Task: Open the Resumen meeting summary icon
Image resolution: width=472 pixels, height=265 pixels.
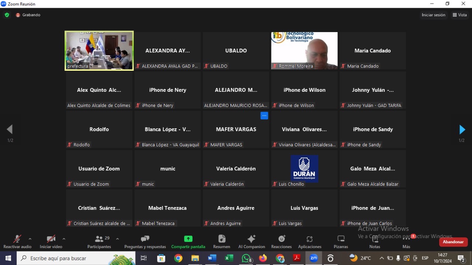Action: coord(222,241)
